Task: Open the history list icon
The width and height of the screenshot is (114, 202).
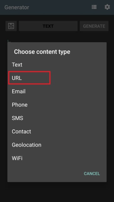Action: (x=94, y=7)
